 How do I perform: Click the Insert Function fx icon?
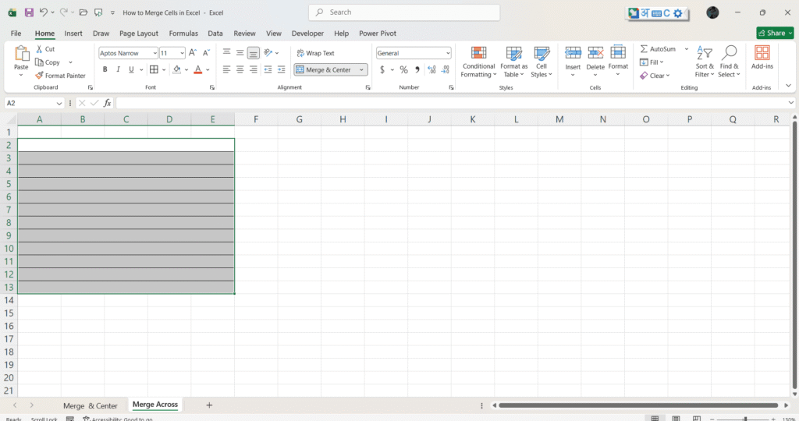click(x=107, y=103)
